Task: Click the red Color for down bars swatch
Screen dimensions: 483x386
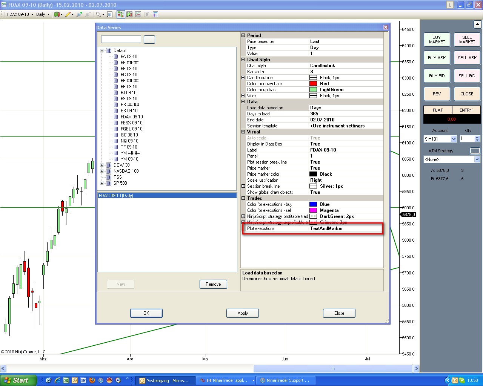Action: point(313,84)
